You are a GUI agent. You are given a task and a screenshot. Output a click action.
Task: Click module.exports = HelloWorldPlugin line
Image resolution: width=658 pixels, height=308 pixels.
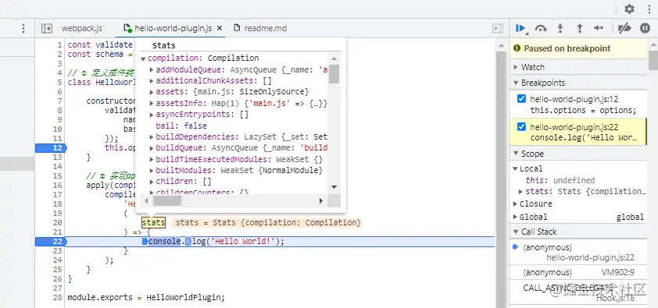point(146,298)
